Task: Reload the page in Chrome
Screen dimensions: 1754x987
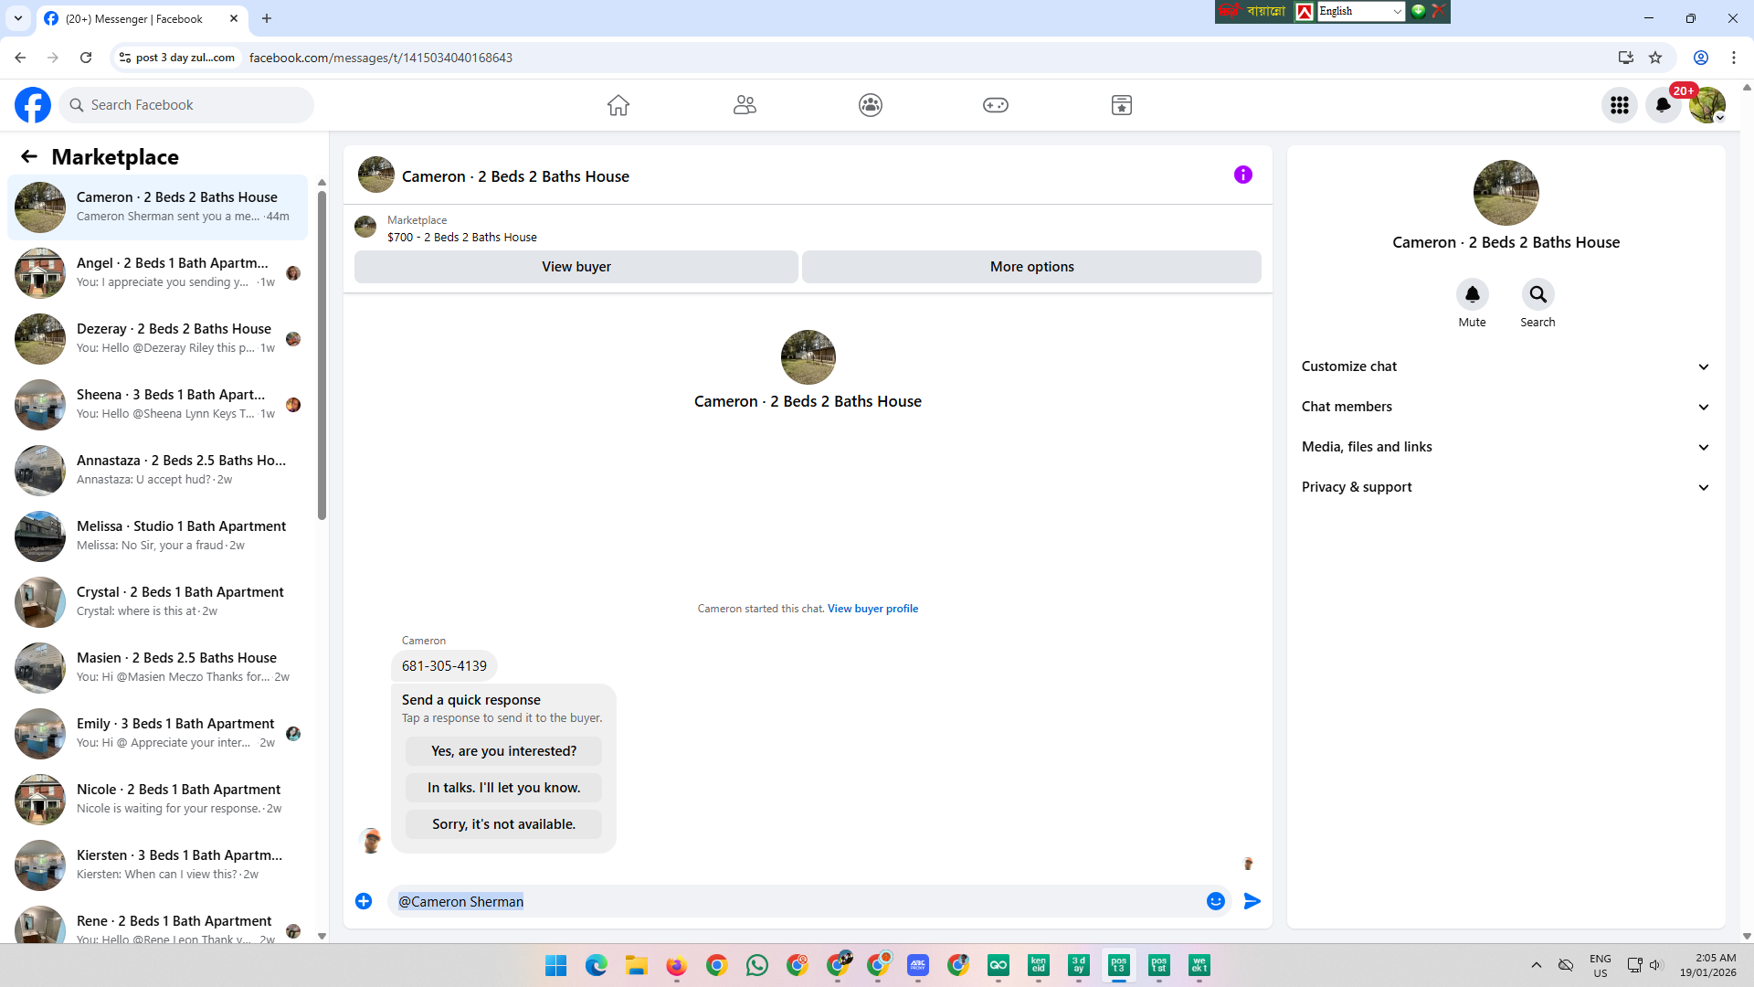Action: (x=86, y=58)
